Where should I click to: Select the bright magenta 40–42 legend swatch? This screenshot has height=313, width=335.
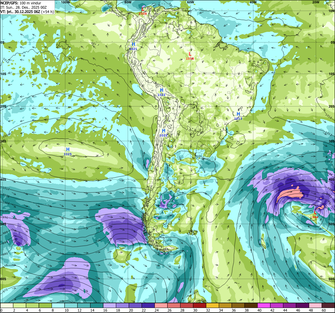(264, 305)
